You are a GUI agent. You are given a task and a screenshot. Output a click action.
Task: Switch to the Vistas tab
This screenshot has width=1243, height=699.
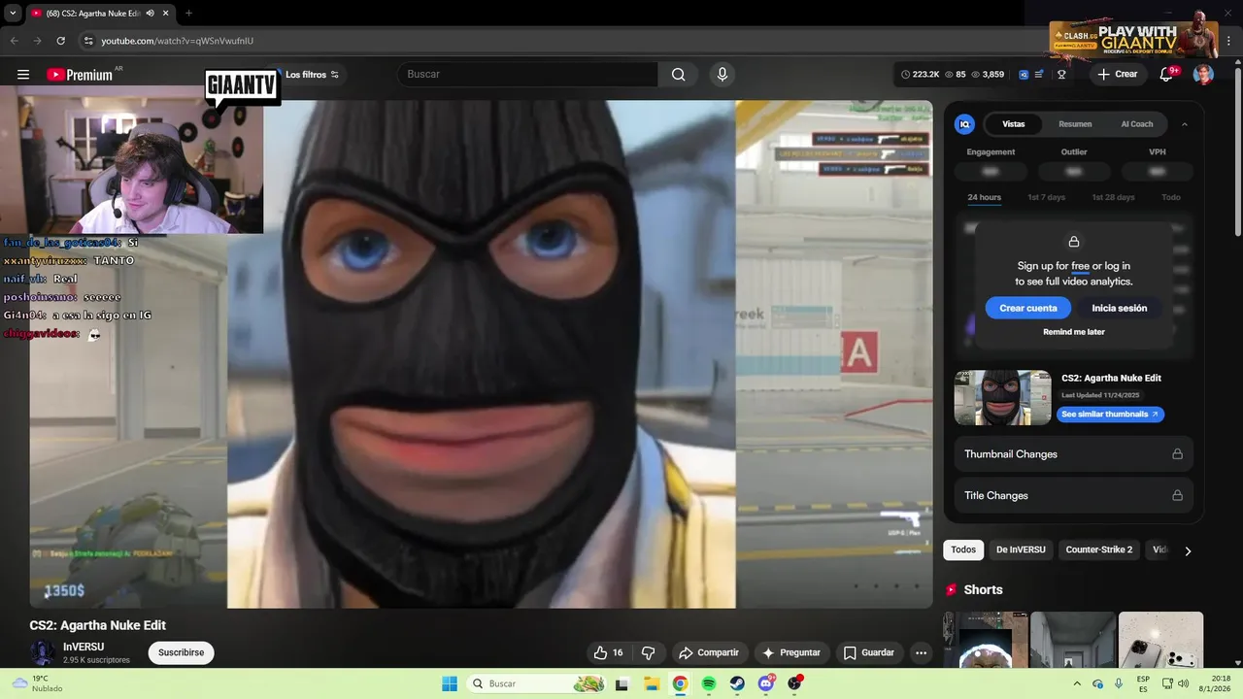pos(1014,124)
